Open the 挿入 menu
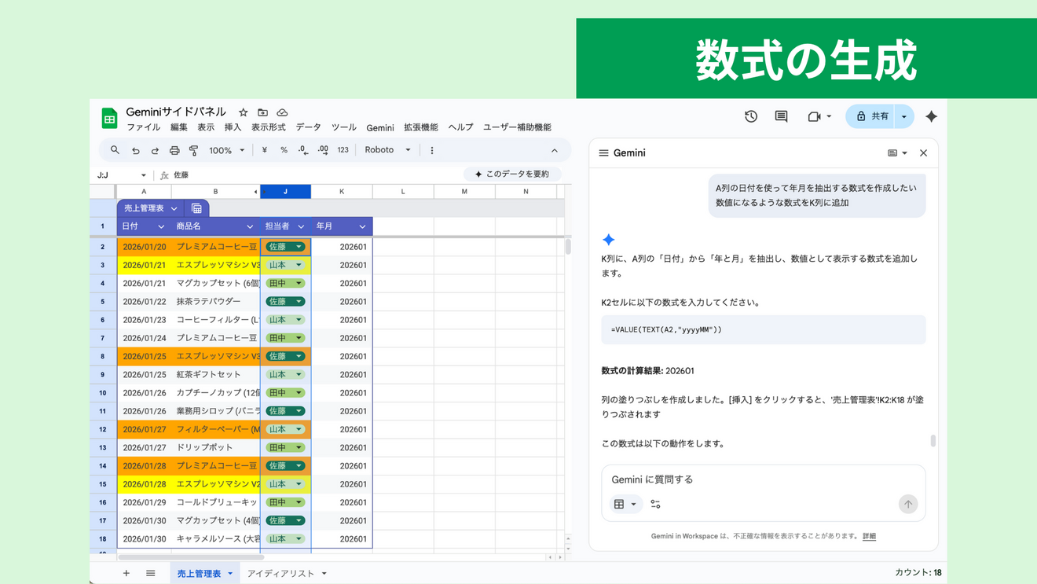The image size is (1037, 584). [233, 127]
